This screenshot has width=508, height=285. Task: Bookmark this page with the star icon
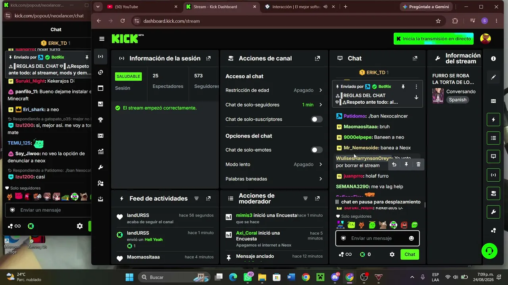click(438, 21)
